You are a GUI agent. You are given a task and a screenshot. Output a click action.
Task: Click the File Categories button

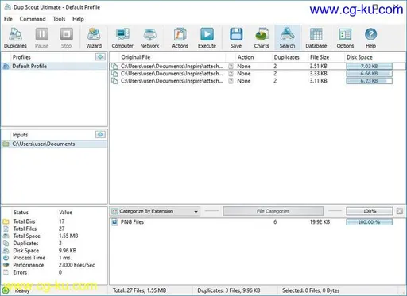[273, 211]
